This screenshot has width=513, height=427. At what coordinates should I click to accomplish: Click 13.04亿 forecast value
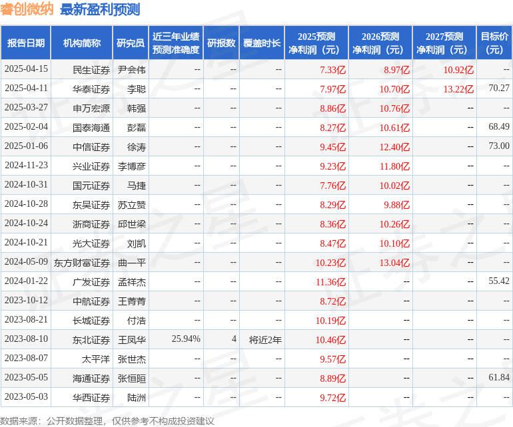pyautogui.click(x=394, y=263)
